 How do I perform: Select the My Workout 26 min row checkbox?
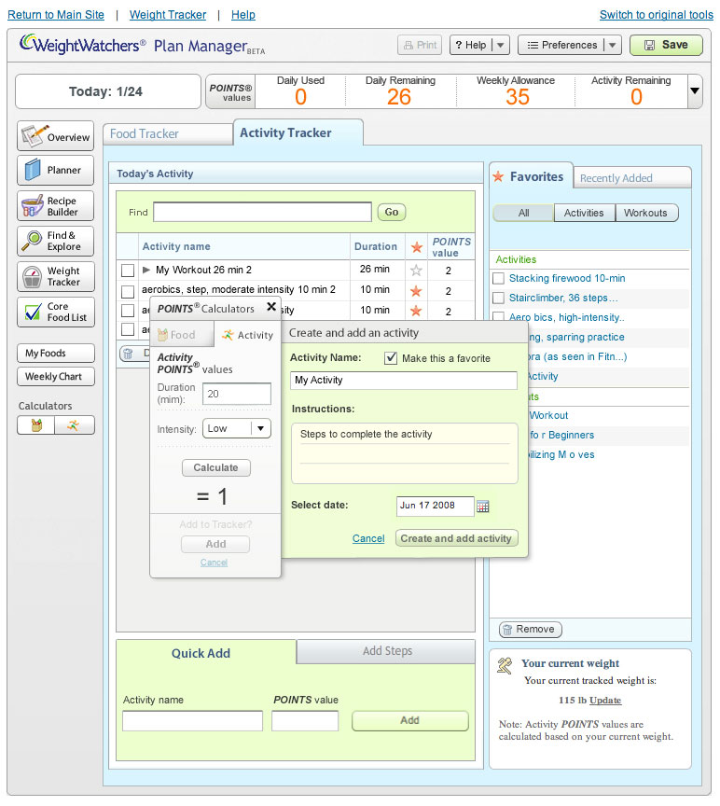click(128, 271)
